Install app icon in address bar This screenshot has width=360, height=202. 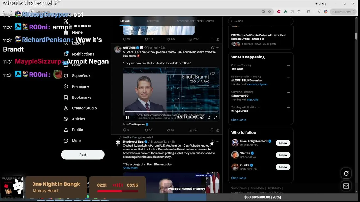pyautogui.click(x=263, y=12)
